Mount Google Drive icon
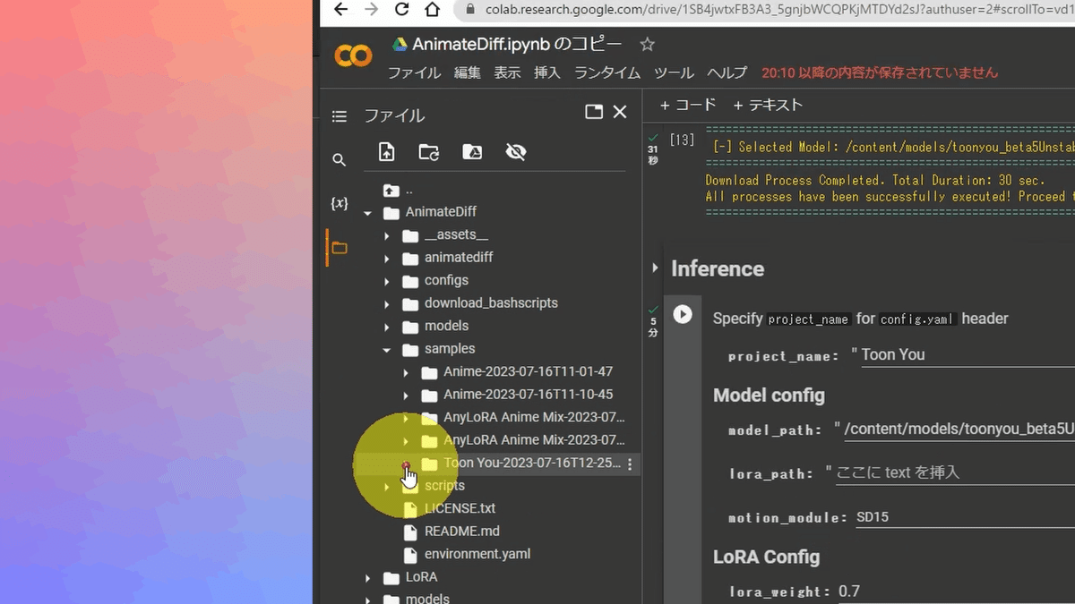Viewport: 1075px width, 604px height. (472, 152)
